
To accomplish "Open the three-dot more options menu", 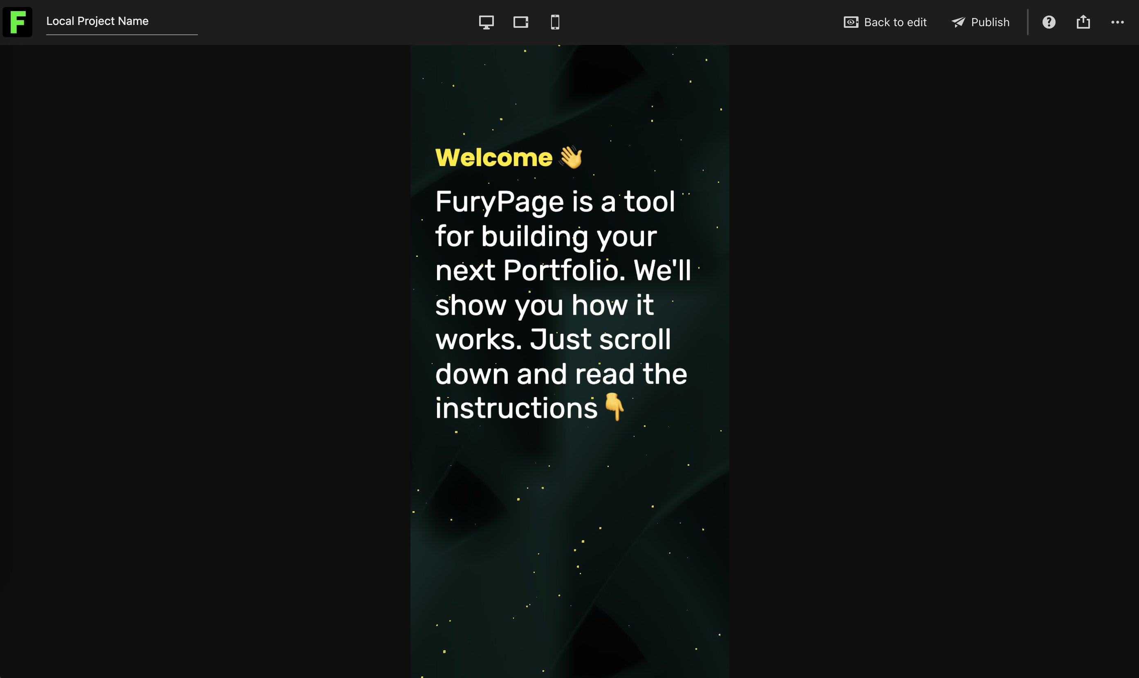I will pyautogui.click(x=1117, y=22).
